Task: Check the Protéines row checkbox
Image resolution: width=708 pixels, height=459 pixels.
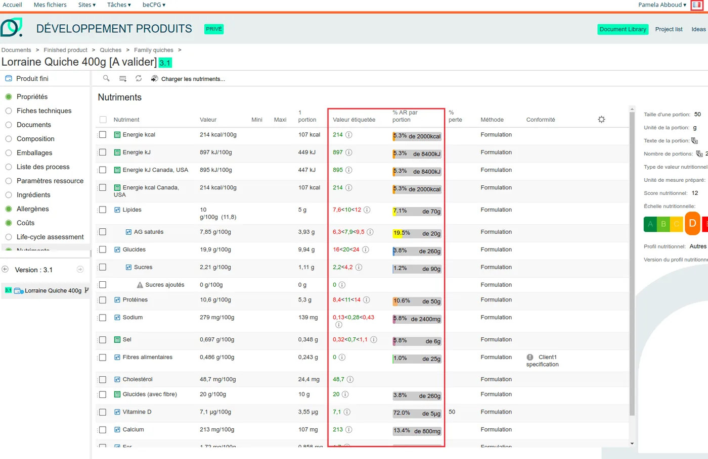Action: point(103,300)
